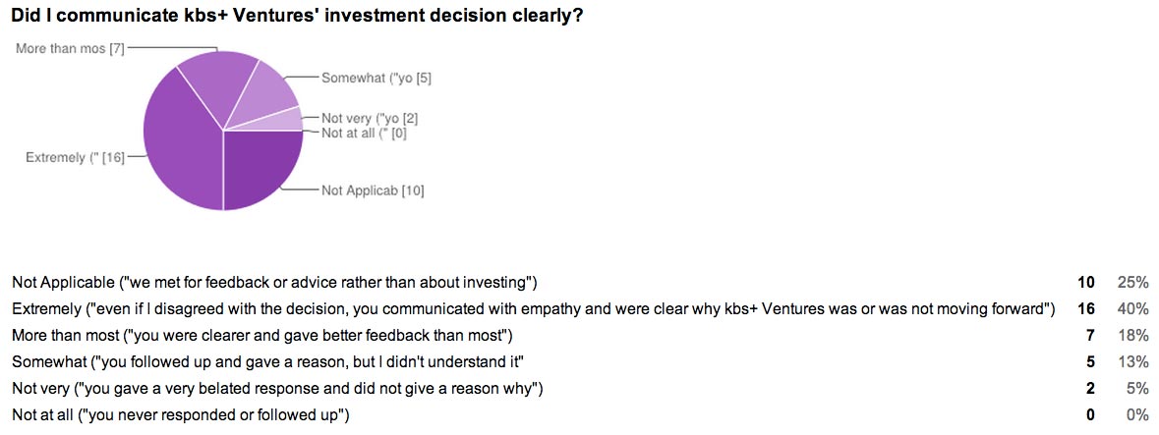
Task: Click the 'Extremely (" [16]' pie label
Action: [x=75, y=157]
